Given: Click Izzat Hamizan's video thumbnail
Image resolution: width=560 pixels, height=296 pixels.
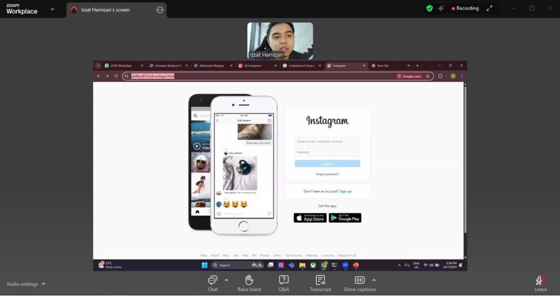Looking at the screenshot, I should coord(280,40).
